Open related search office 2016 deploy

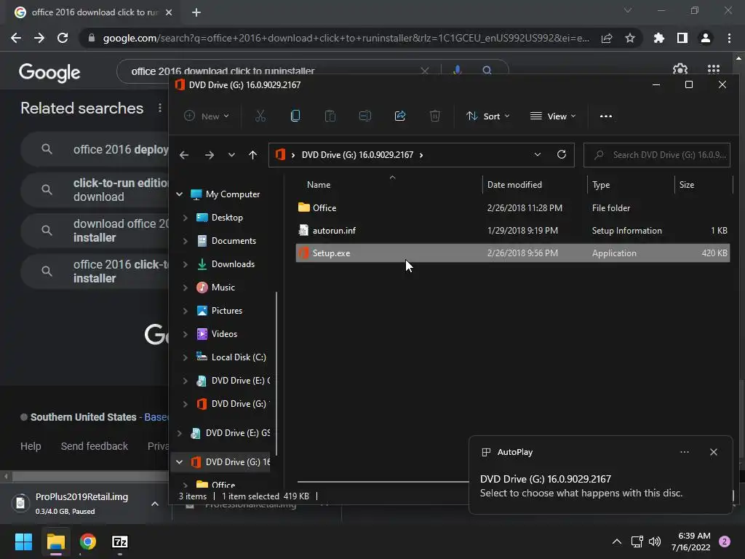coord(95,149)
